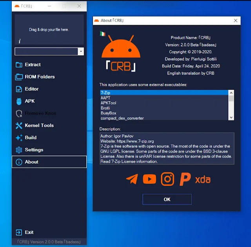Click the Exit menu entry

(49, 232)
